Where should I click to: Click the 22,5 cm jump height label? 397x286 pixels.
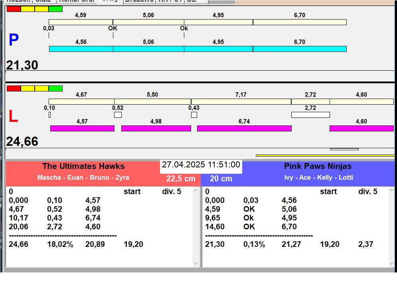pyautogui.click(x=181, y=179)
